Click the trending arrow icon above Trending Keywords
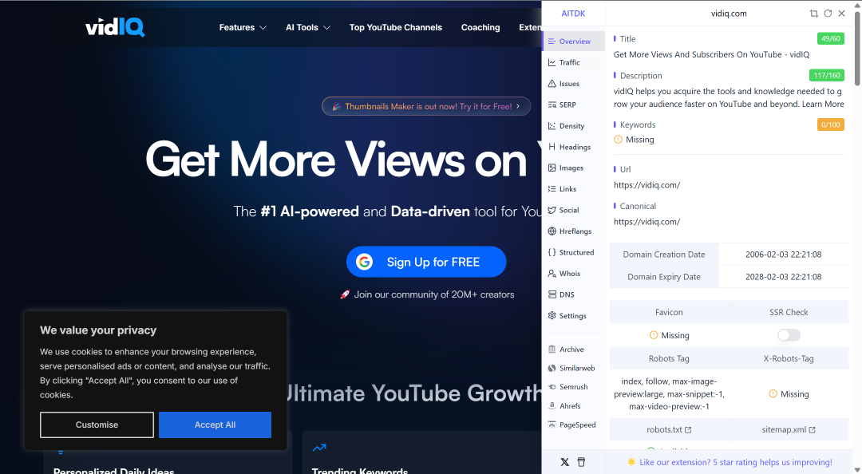Screen dimensions: 862x474 319,448
